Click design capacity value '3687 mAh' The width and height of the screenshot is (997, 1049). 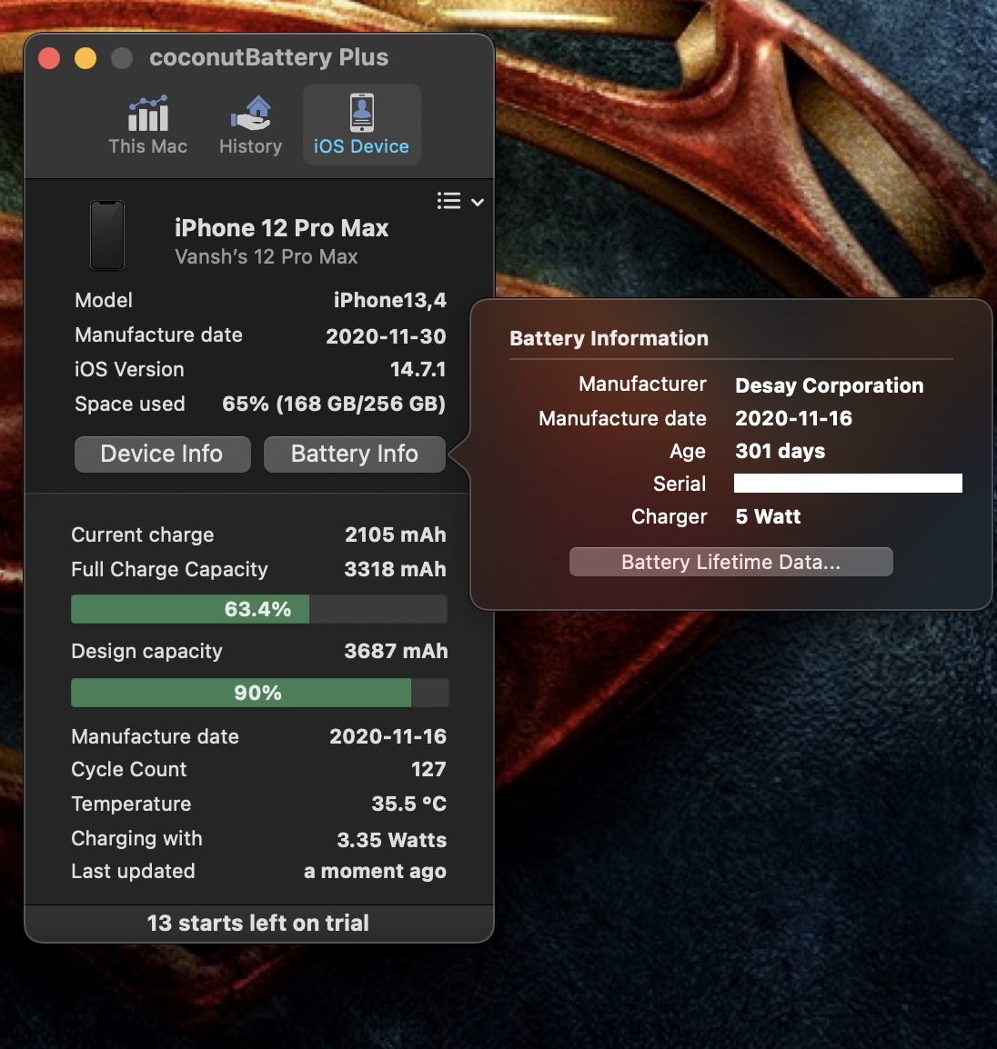[x=396, y=651]
